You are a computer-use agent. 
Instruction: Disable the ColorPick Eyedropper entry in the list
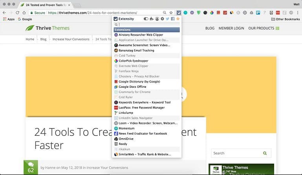click(x=146, y=61)
